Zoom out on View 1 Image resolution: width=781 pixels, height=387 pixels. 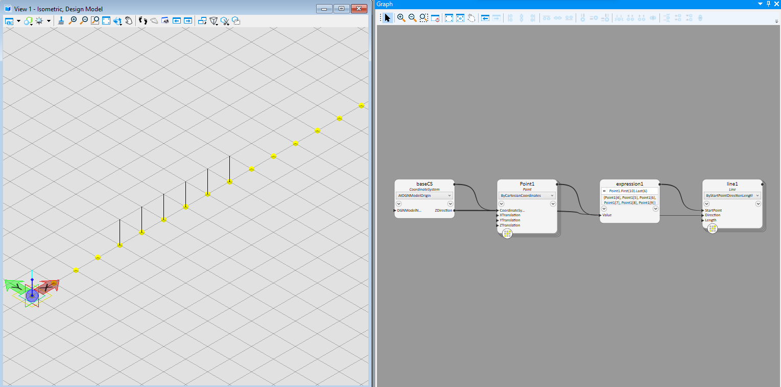point(84,21)
